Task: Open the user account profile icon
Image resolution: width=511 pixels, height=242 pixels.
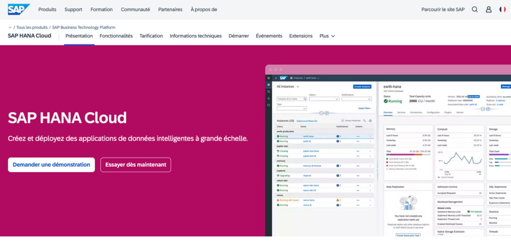Action: (x=489, y=9)
